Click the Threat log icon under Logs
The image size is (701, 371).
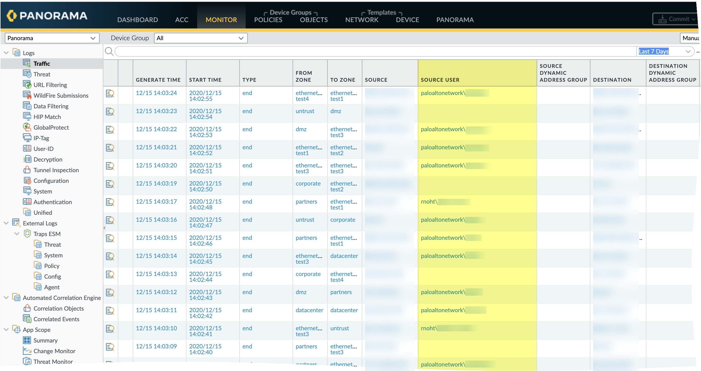pyautogui.click(x=27, y=74)
